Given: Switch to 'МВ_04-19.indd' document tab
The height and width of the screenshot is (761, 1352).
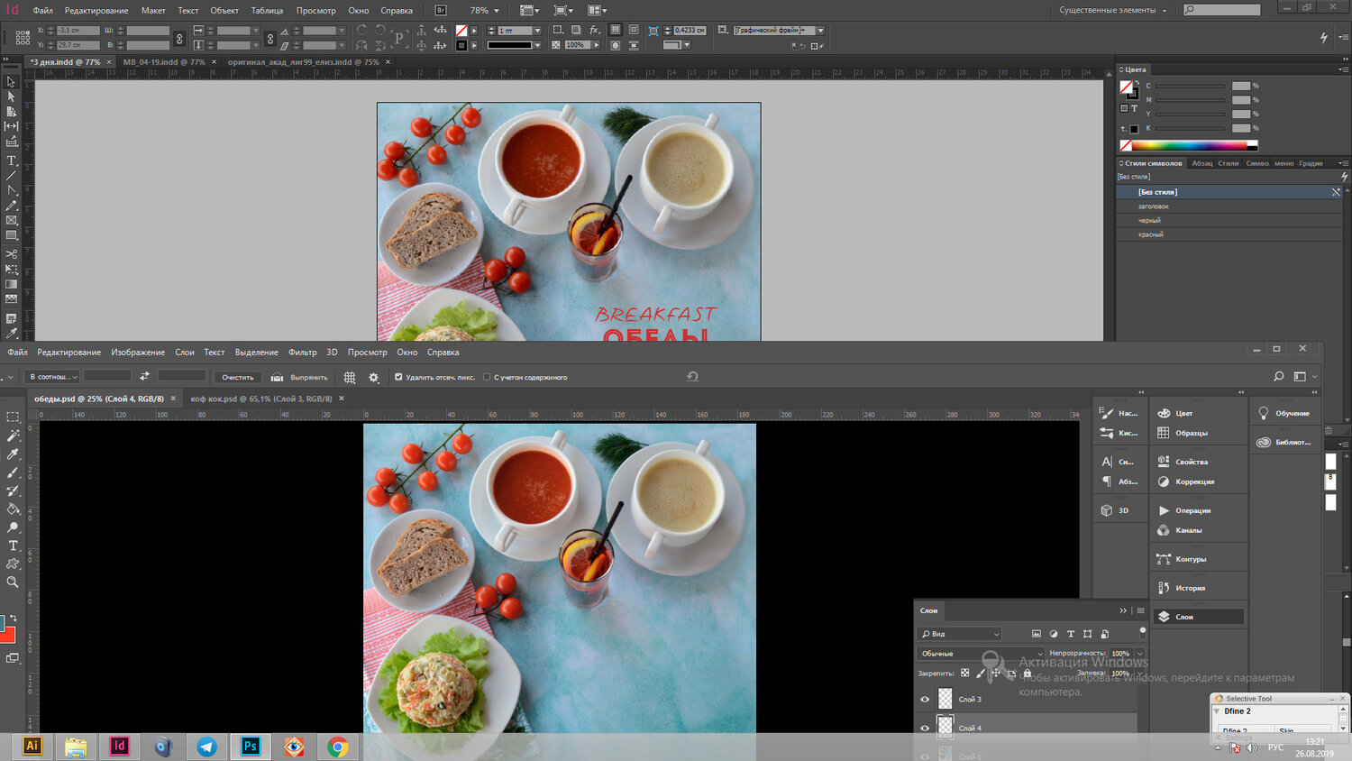Looking at the screenshot, I should tap(164, 62).
